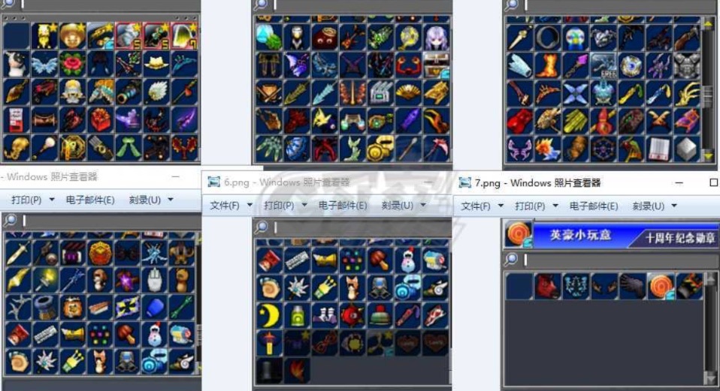Open 电子邮件(E) in 6.png window
This screenshot has height=391, width=720.
pyautogui.click(x=343, y=206)
